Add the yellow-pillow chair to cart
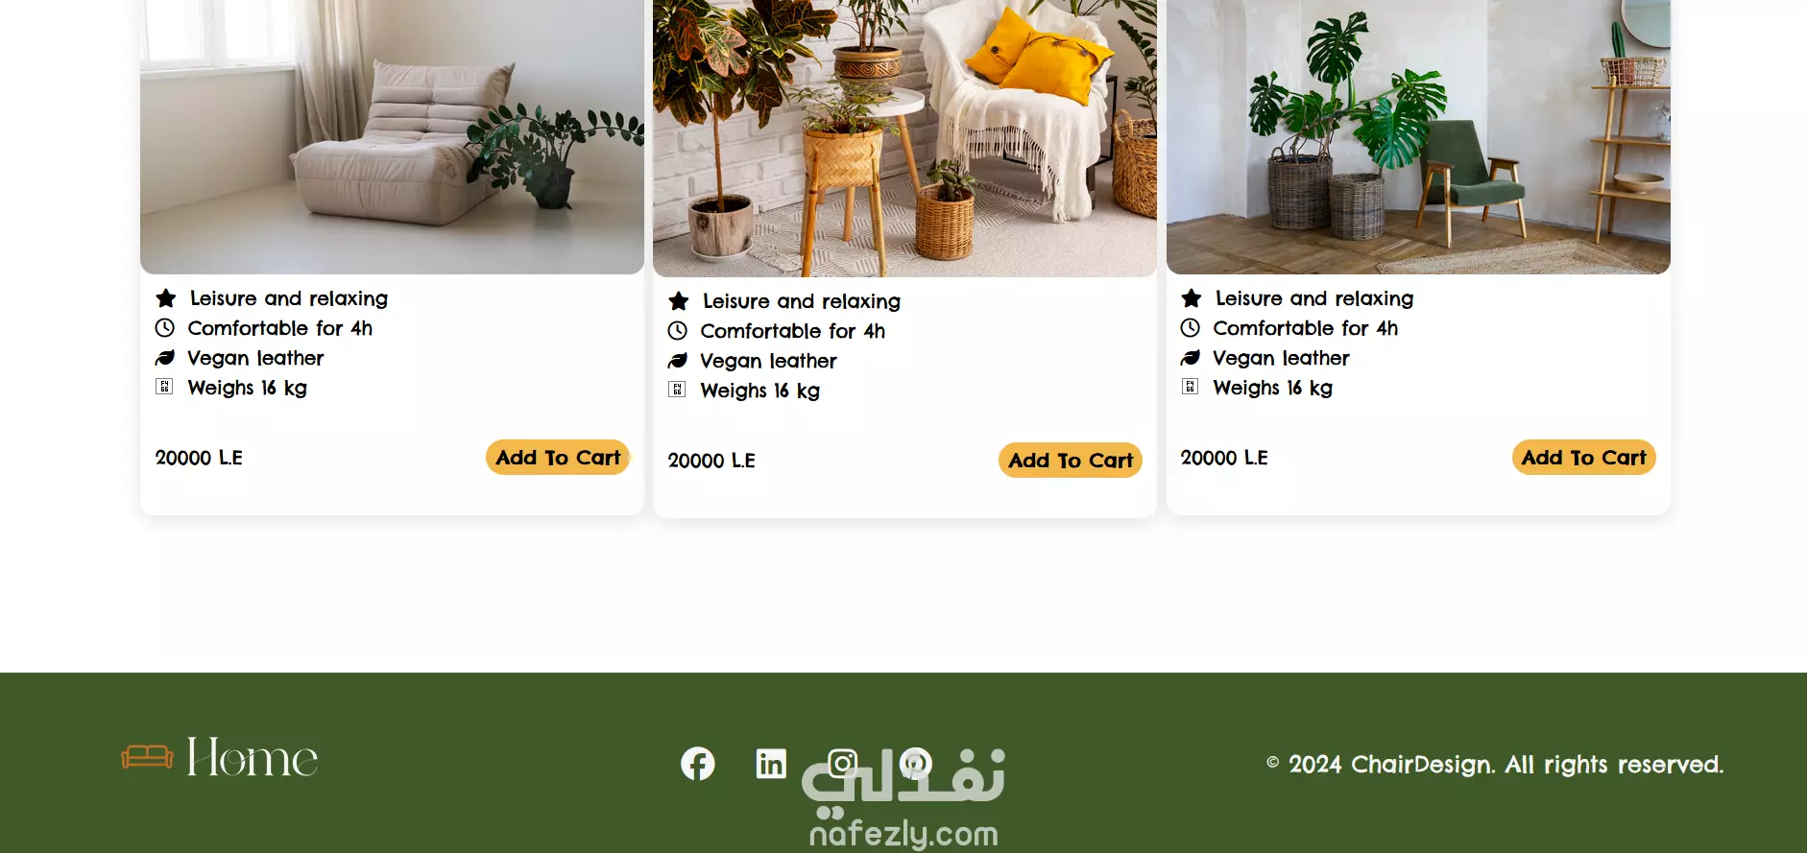This screenshot has width=1807, height=853. pos(1071,461)
